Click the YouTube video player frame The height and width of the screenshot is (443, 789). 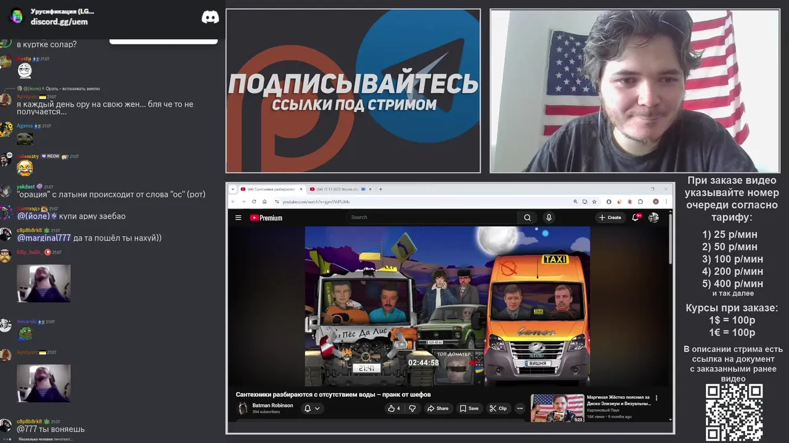(448, 306)
